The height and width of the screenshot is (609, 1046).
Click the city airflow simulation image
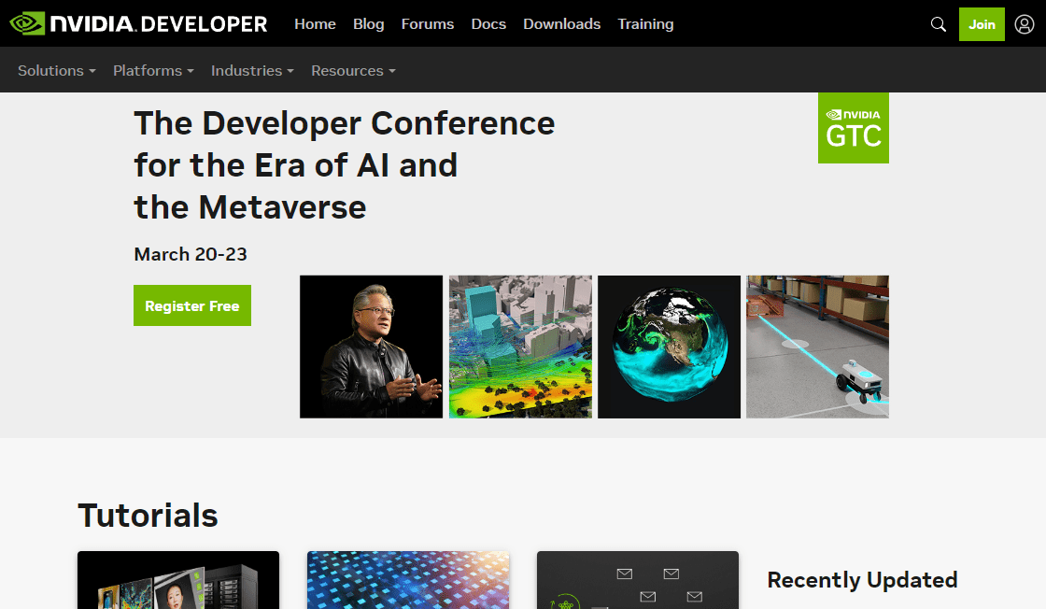520,347
